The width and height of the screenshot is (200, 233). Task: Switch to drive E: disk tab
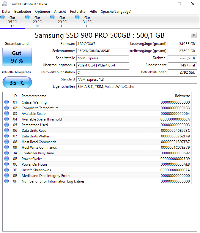point(62,22)
